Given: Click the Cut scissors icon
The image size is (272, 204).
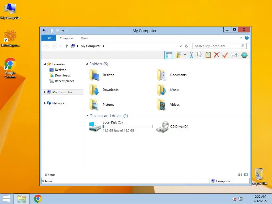Looking at the screenshot, I should coord(191,55).
